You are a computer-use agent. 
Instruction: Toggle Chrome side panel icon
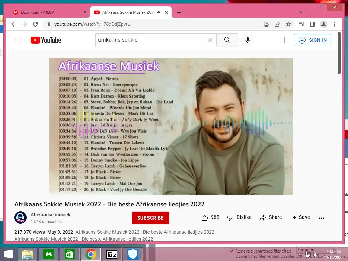[313, 24]
